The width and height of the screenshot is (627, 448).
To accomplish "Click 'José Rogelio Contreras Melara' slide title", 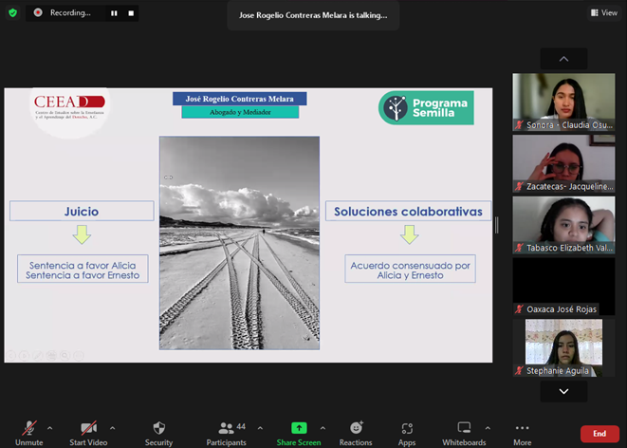I will pyautogui.click(x=240, y=99).
